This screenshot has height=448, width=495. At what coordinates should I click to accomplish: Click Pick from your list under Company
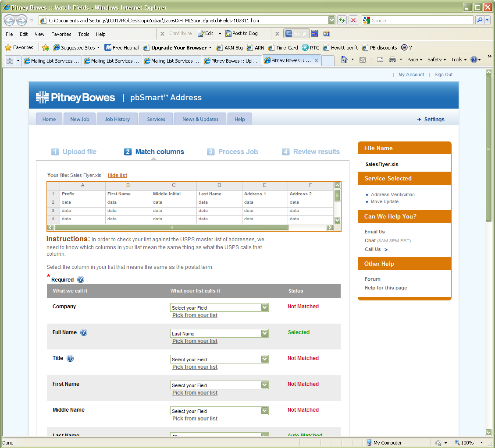click(195, 315)
